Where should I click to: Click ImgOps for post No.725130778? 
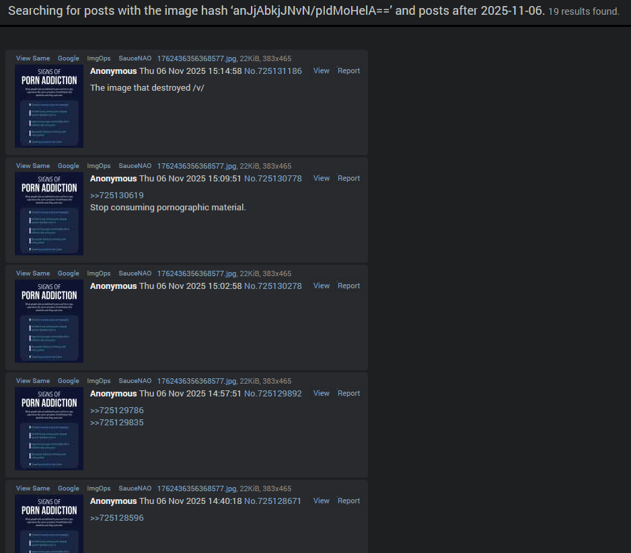click(x=99, y=166)
